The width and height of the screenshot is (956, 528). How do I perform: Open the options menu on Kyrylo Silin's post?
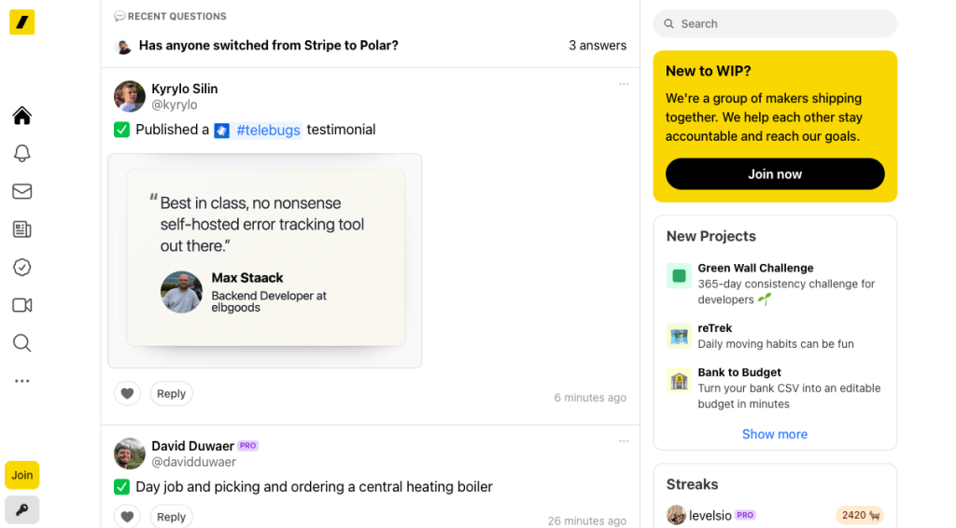[624, 84]
